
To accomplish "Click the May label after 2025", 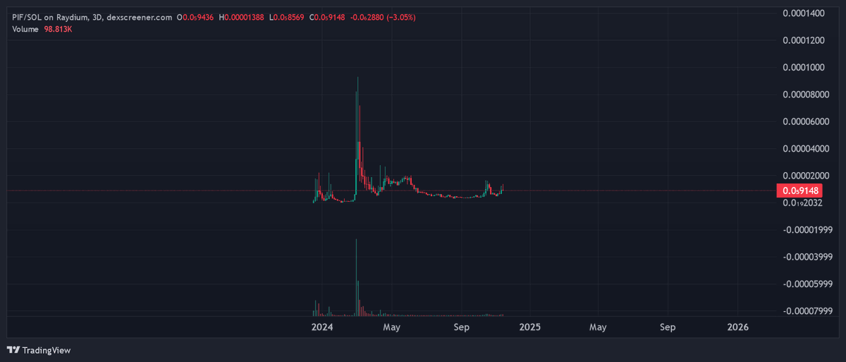I will click(x=598, y=327).
